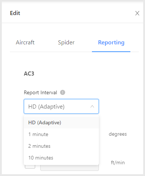Switch to the Aircraft tab

(25, 43)
